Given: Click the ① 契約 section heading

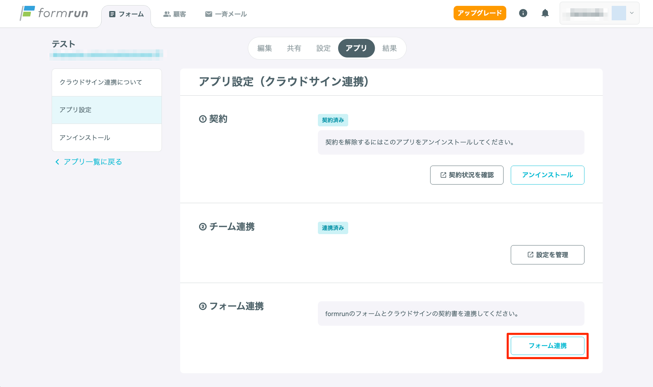Looking at the screenshot, I should (x=213, y=119).
